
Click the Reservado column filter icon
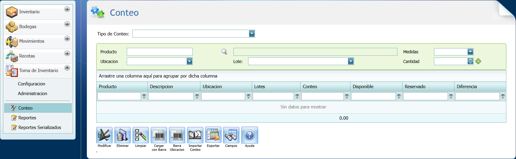click(x=451, y=96)
